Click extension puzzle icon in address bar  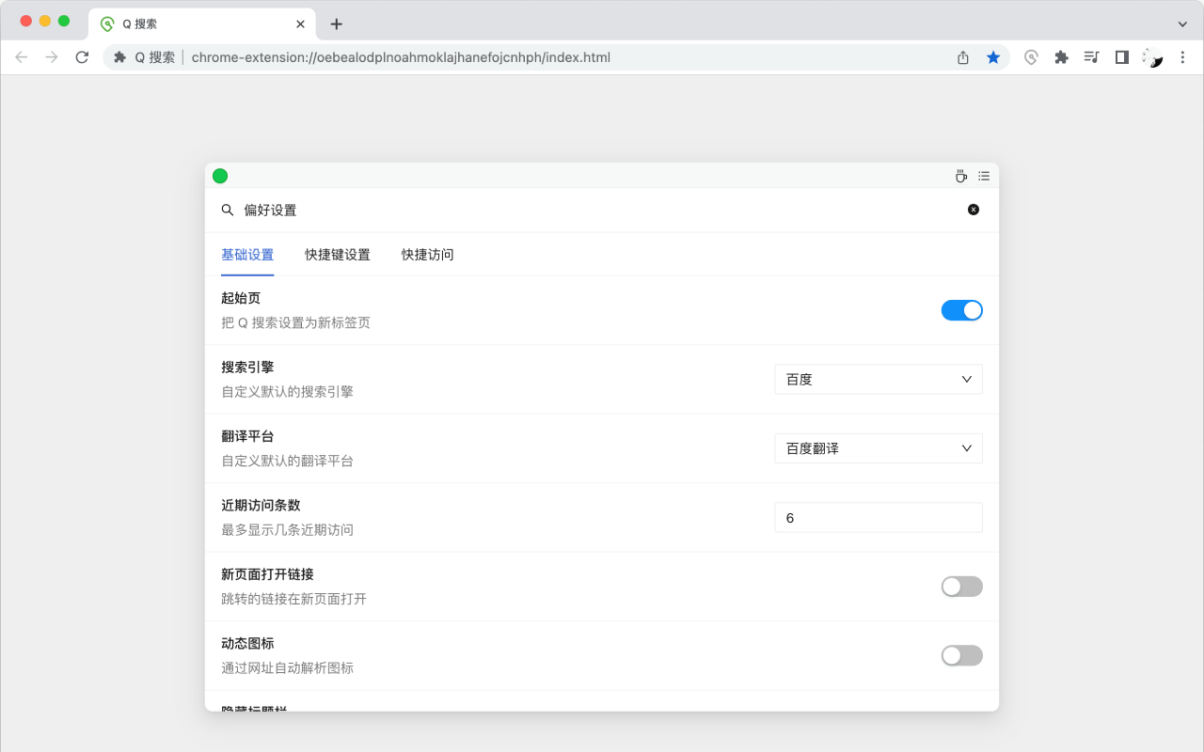[x=119, y=57]
